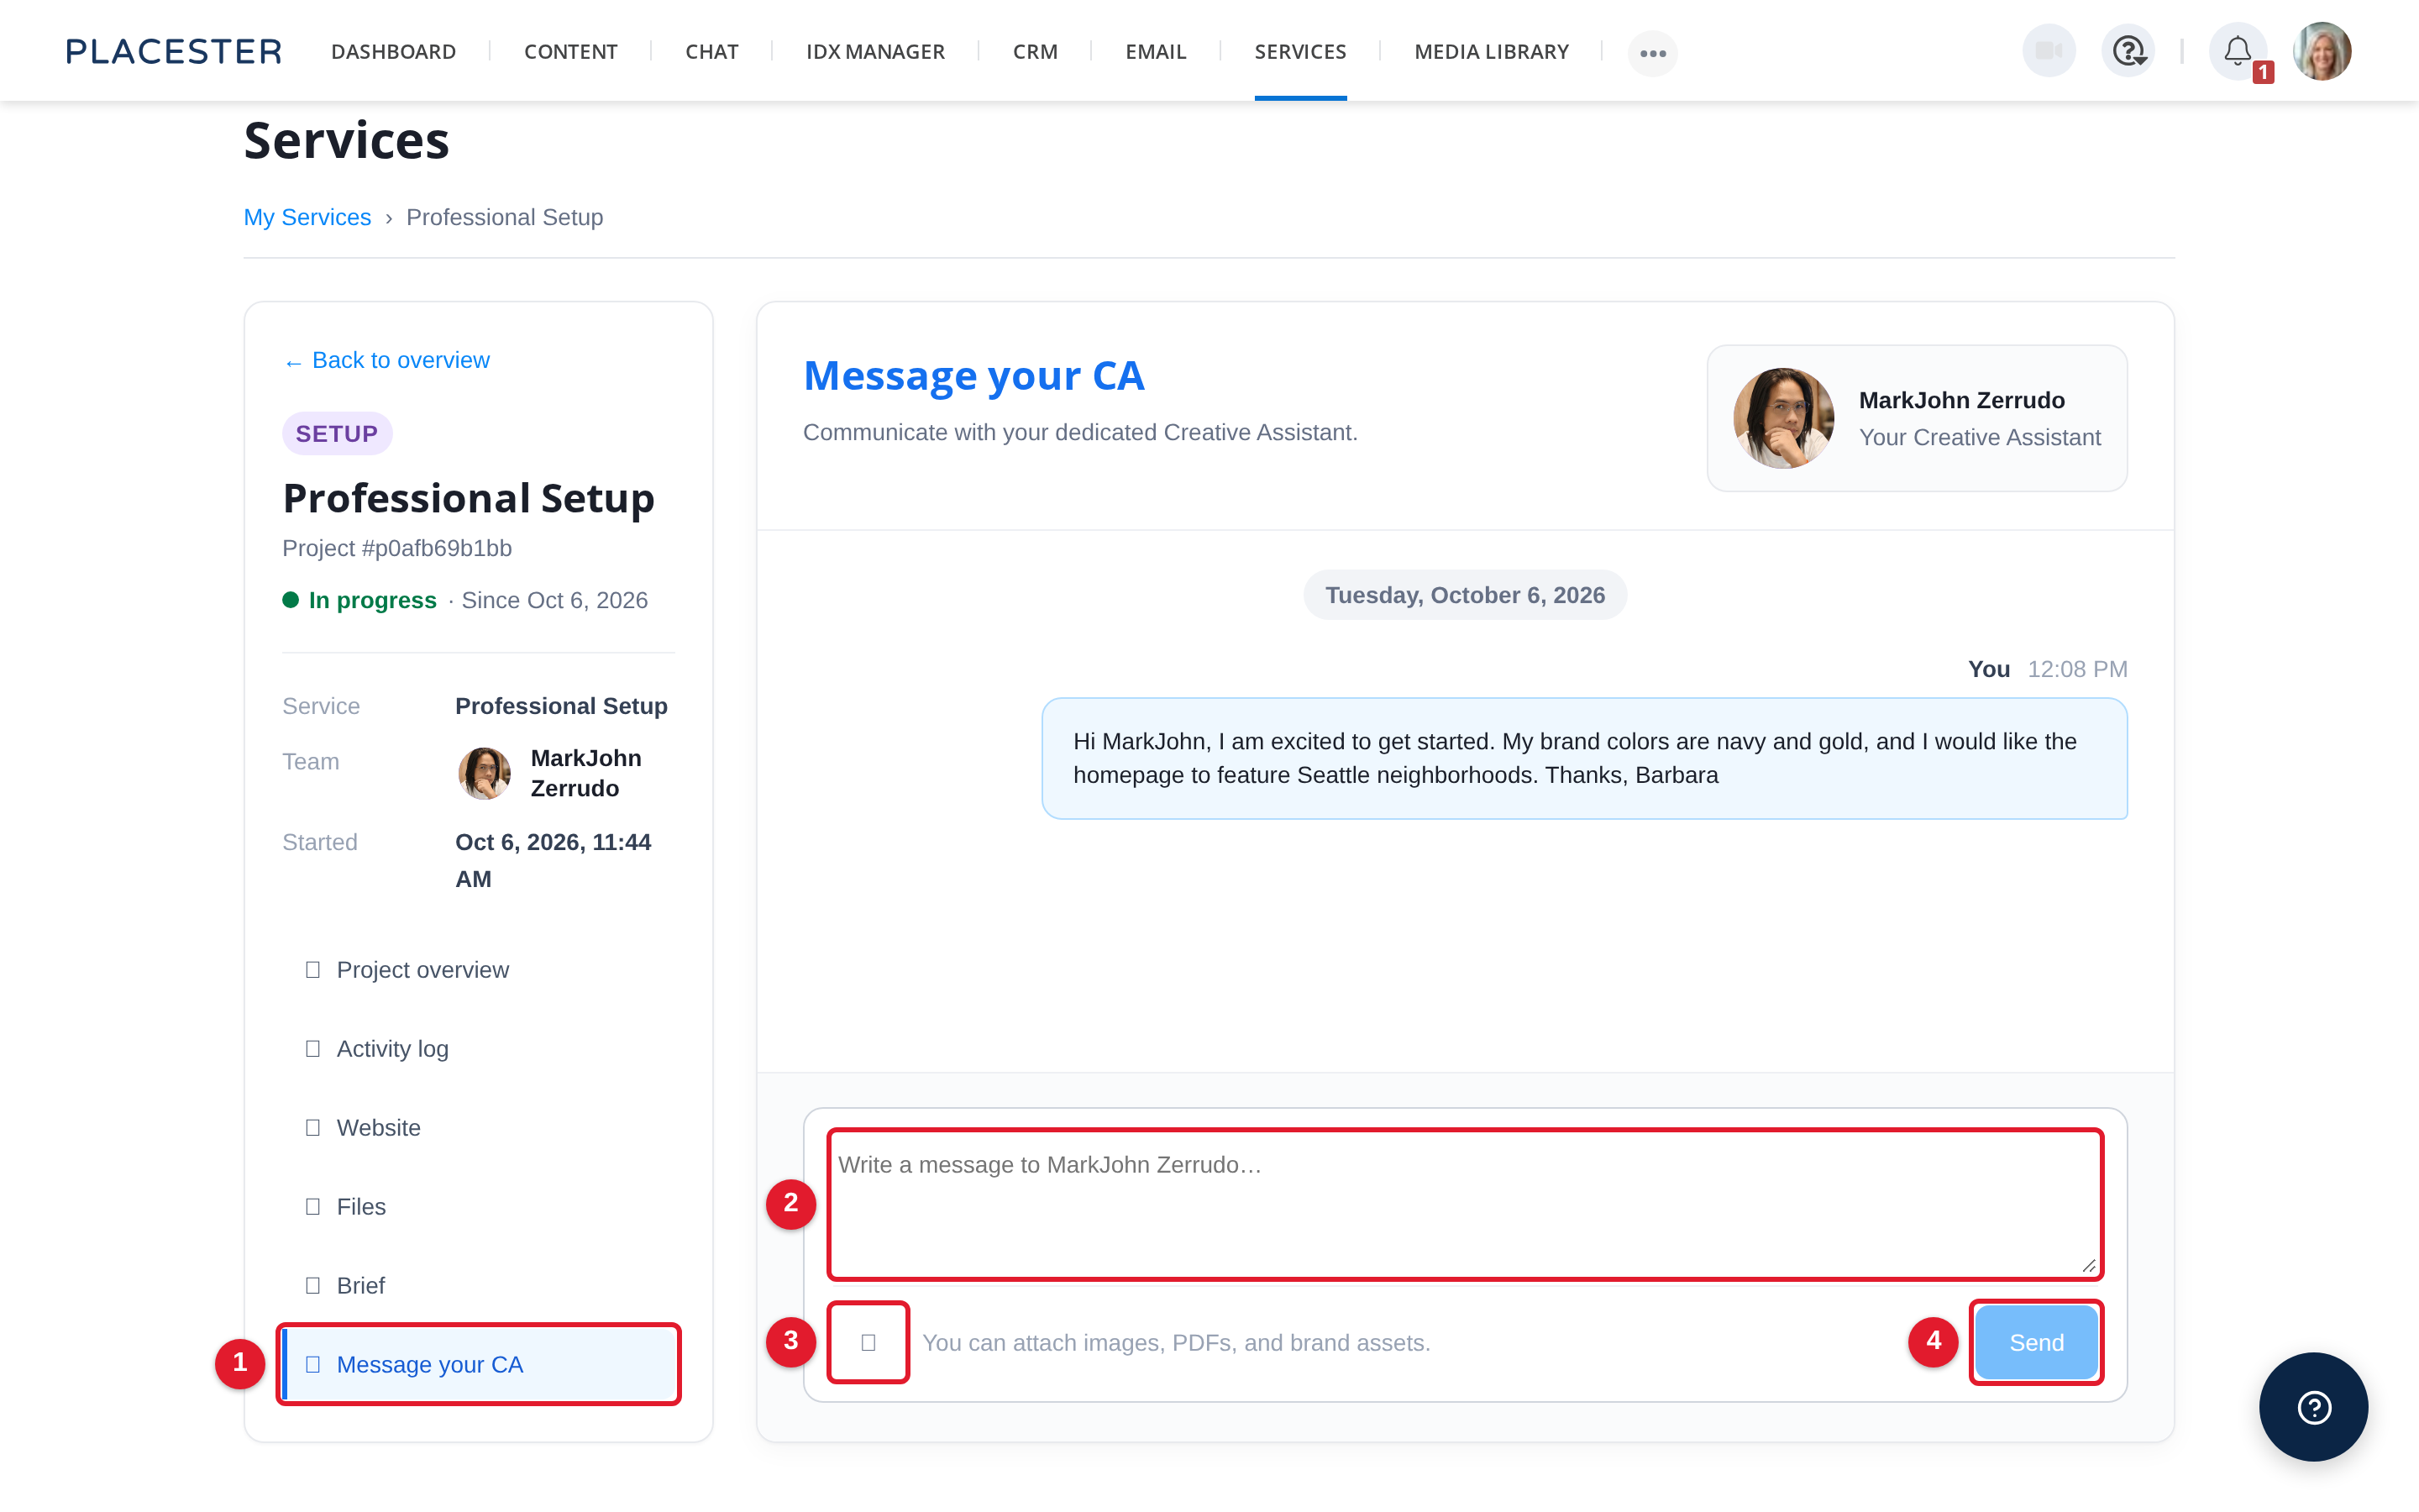The height and width of the screenshot is (1512, 2419).
Task: Expand the more navigation items ellipsis
Action: [x=1652, y=53]
